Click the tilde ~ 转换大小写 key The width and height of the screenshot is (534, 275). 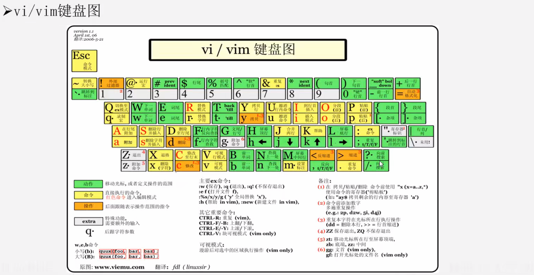point(84,83)
